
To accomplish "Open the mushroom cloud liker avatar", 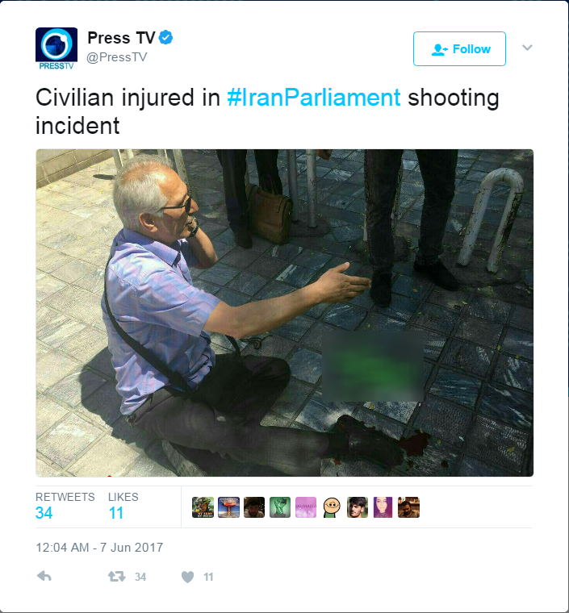I will pos(228,507).
